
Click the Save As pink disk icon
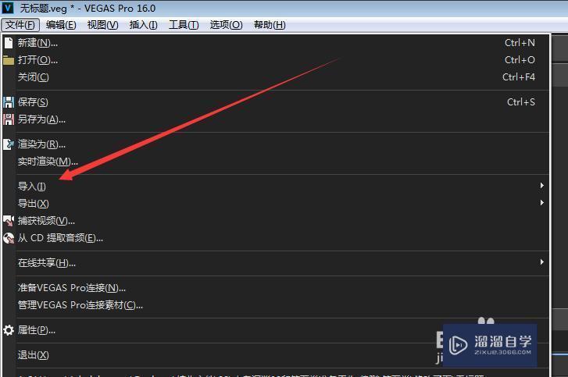9,119
